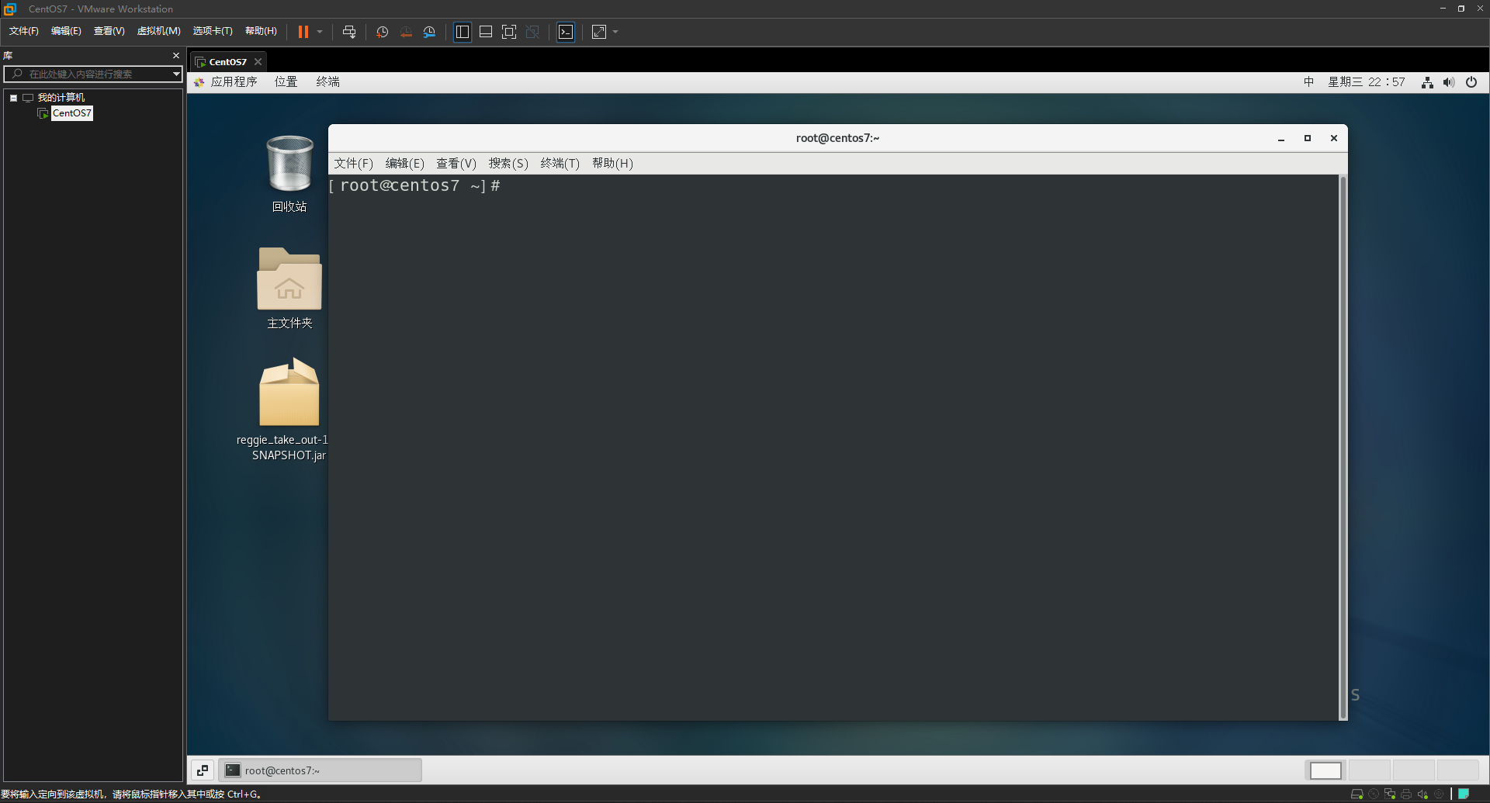Screen dimensions: 1490x803
Task: Open dropdown arrow next to Pause button
Action: point(320,32)
